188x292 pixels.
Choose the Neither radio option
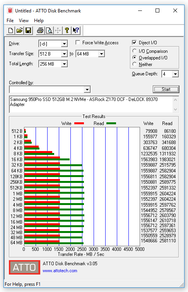coord(135,64)
